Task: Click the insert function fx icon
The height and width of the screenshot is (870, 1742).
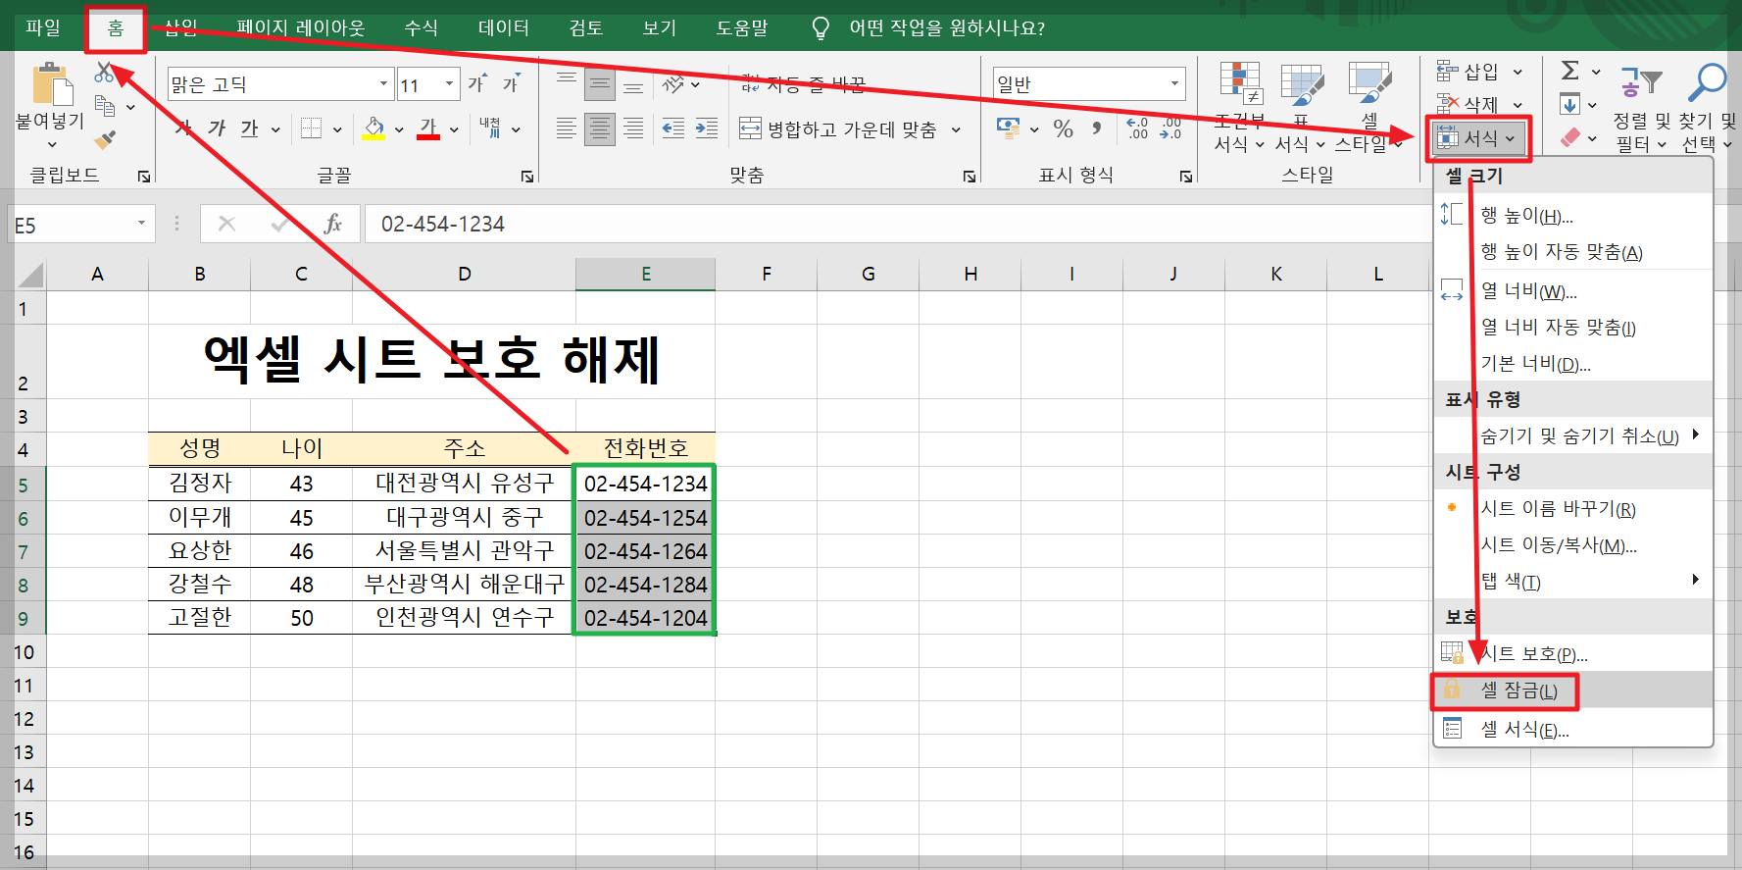Action: (x=333, y=224)
